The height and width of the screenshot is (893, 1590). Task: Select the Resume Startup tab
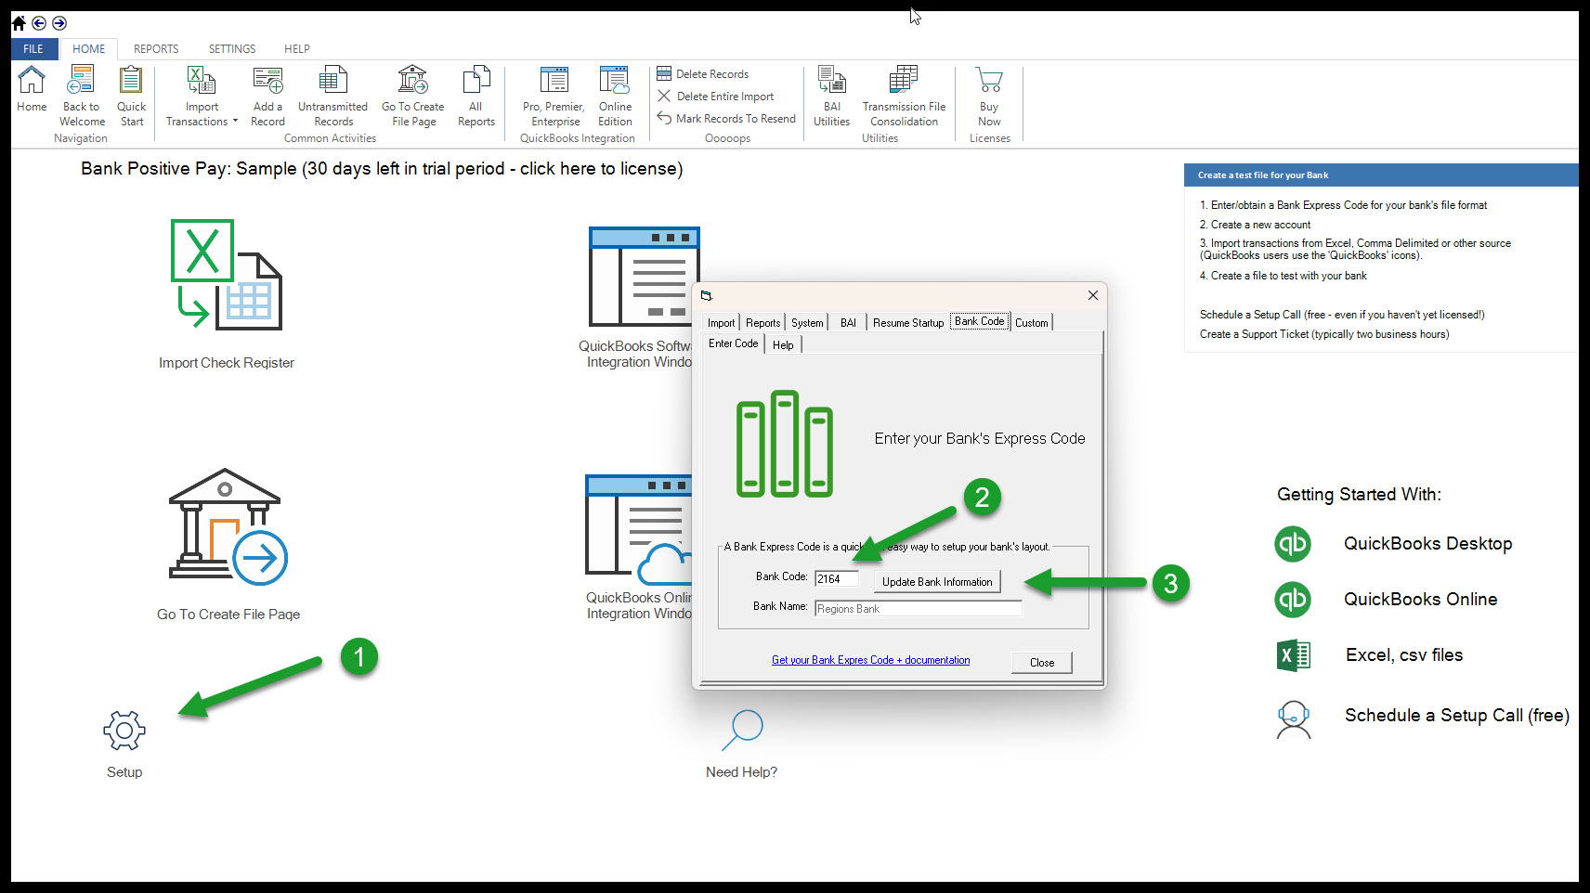[x=908, y=323]
